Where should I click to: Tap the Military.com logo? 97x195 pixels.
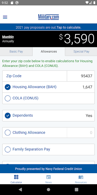[x=48, y=17]
